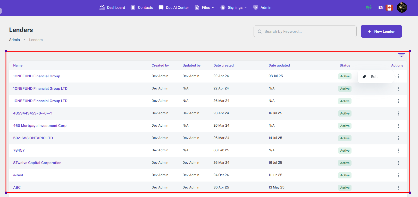Click three-dot menu for 8Twelve Capital Corporation
This screenshot has height=197, width=418.
click(398, 163)
